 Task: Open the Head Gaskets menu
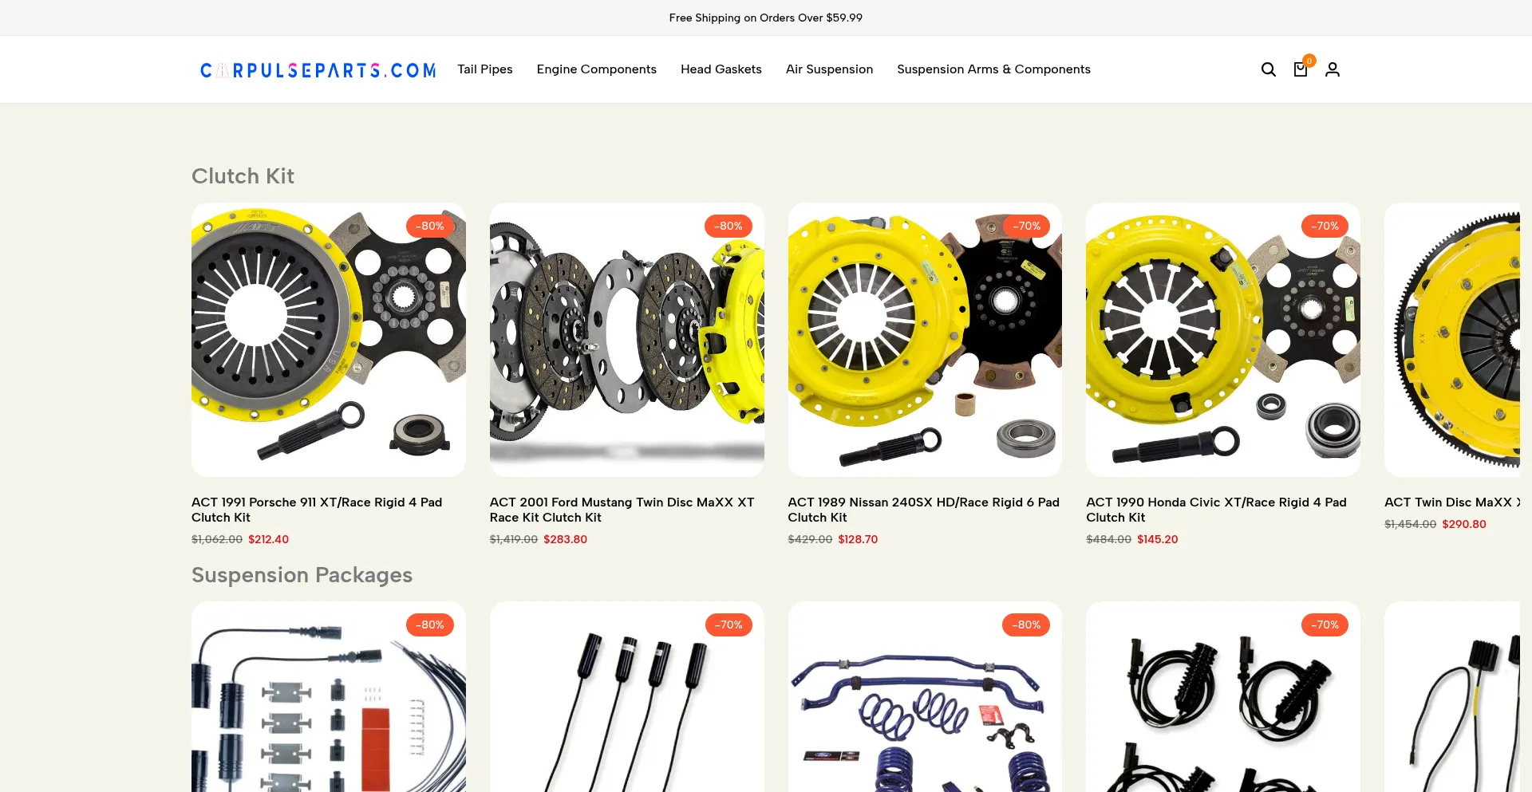[x=721, y=69]
